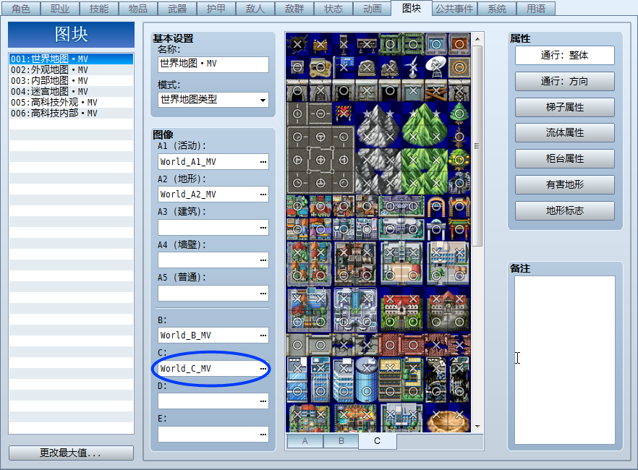This screenshot has height=470, width=638.
Task: Click the 名称 name input field
Action: [213, 64]
